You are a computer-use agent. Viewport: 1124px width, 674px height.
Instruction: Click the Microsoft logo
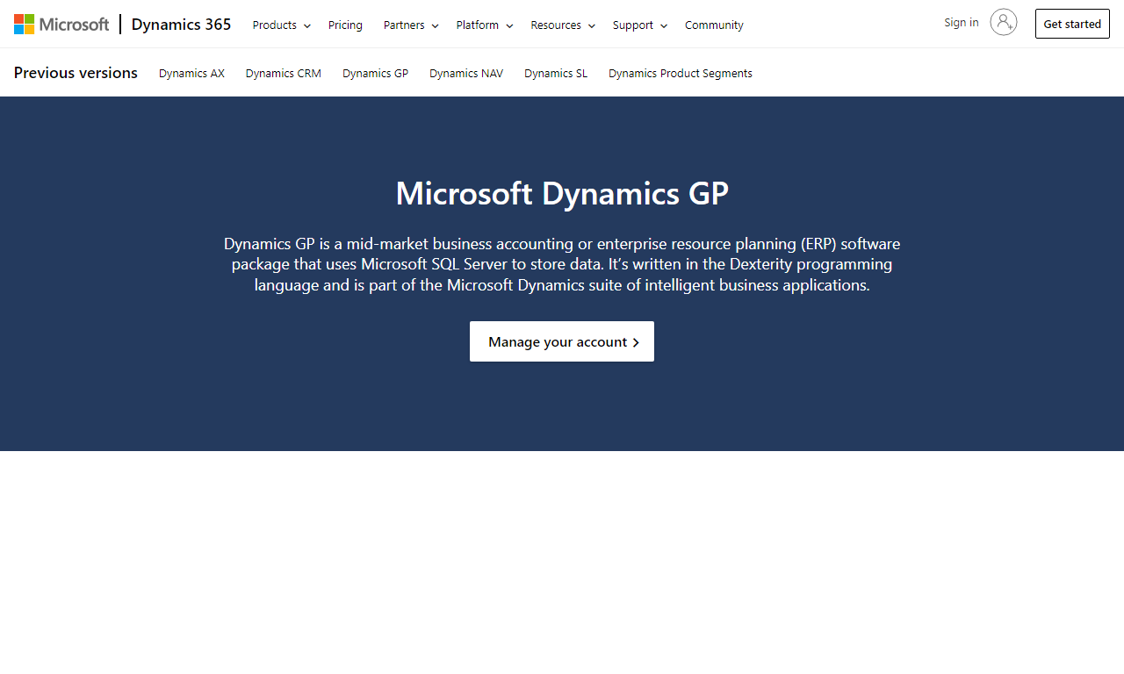[61, 25]
